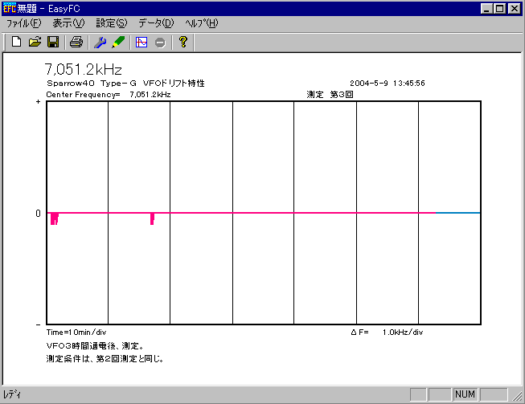Open a file with the folder icon

click(35, 42)
